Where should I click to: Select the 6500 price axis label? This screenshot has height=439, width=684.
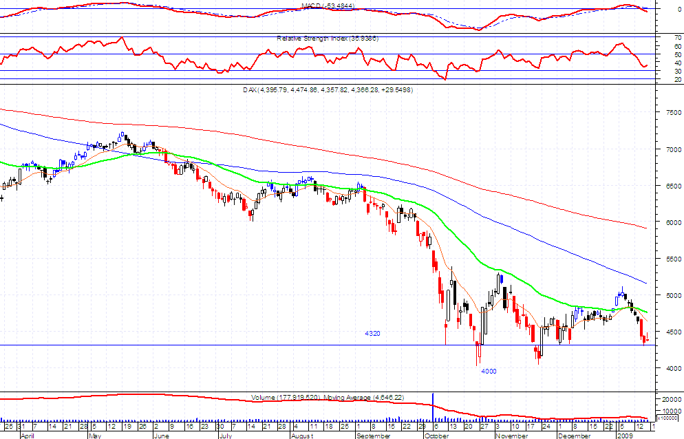(674, 186)
